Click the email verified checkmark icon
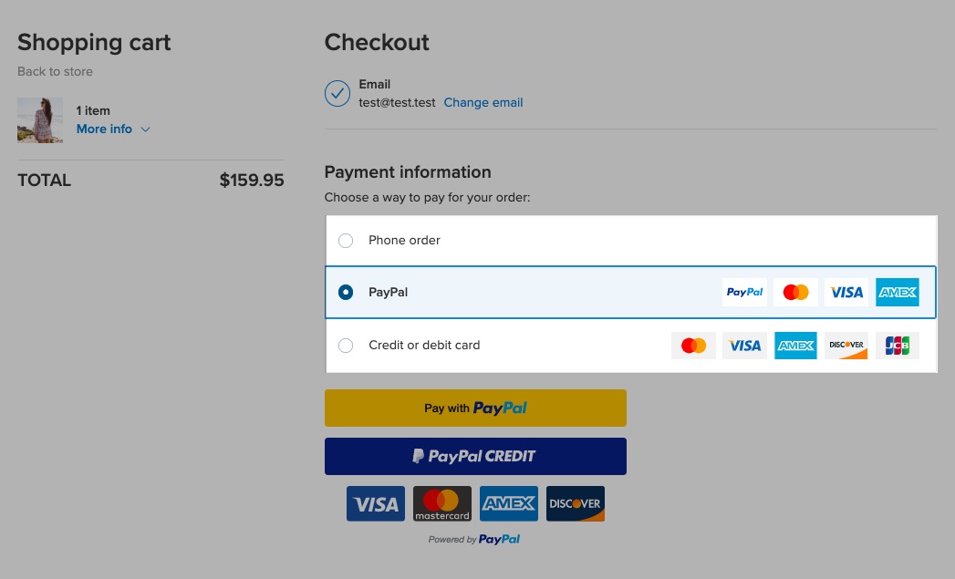 337,93
